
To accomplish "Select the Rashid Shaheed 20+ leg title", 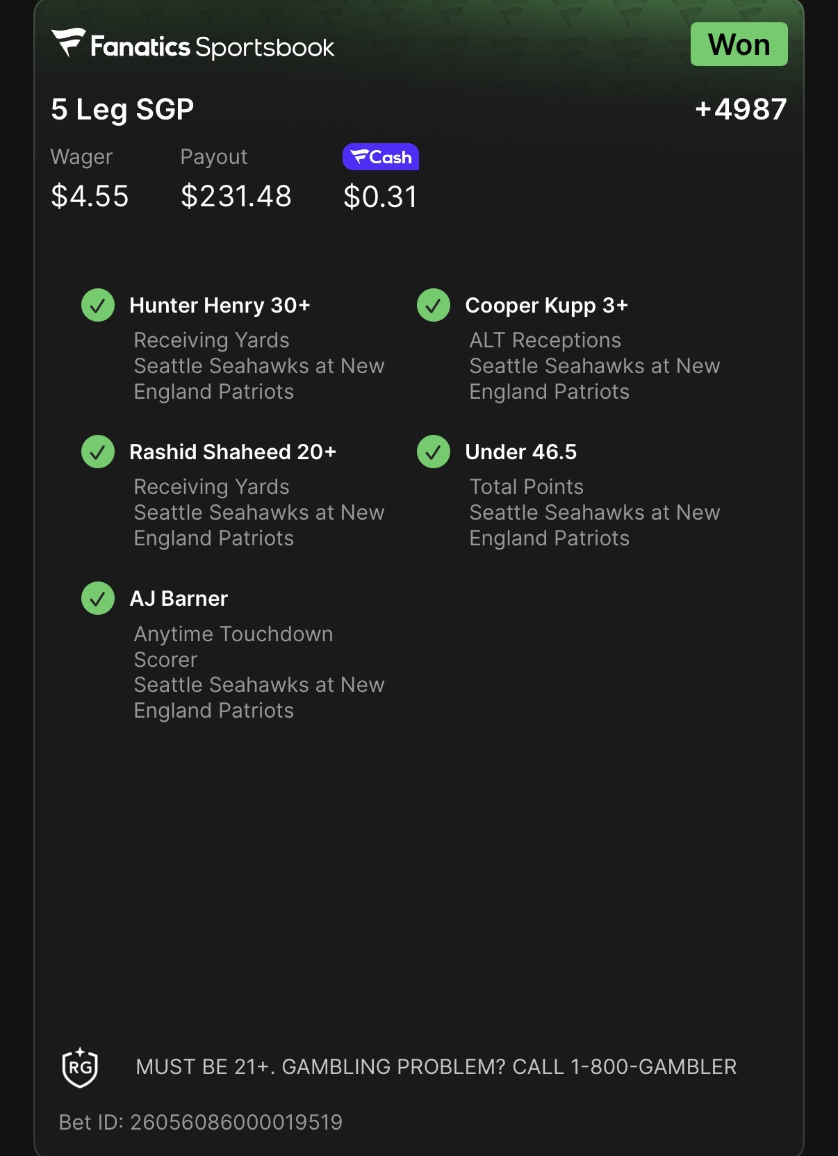I will tap(233, 452).
